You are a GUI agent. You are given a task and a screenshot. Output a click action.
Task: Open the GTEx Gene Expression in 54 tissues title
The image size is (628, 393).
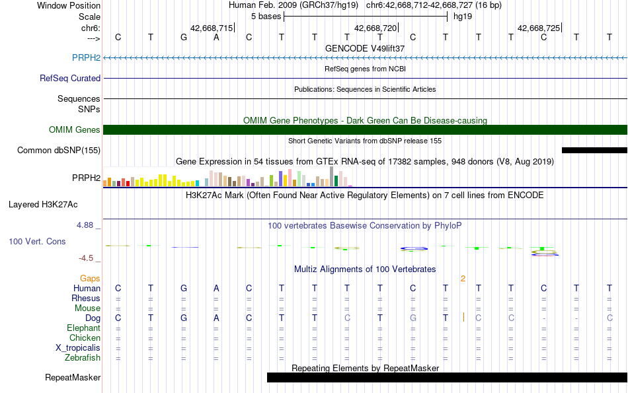[x=365, y=162]
